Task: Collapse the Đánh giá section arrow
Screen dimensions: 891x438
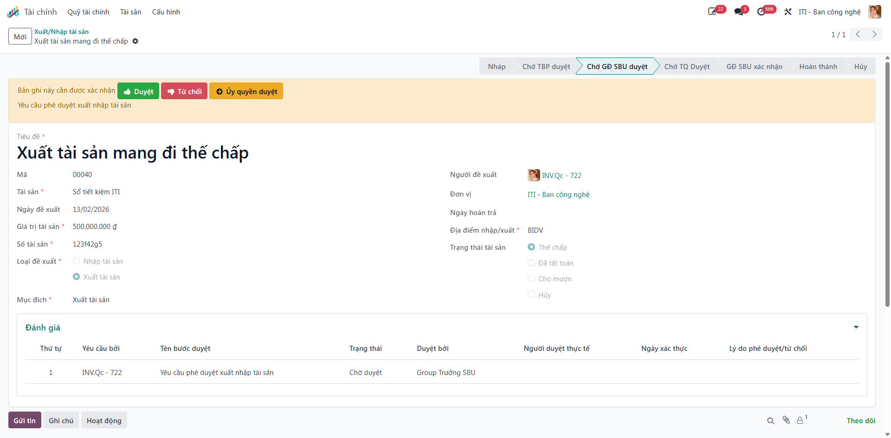Action: [856, 327]
